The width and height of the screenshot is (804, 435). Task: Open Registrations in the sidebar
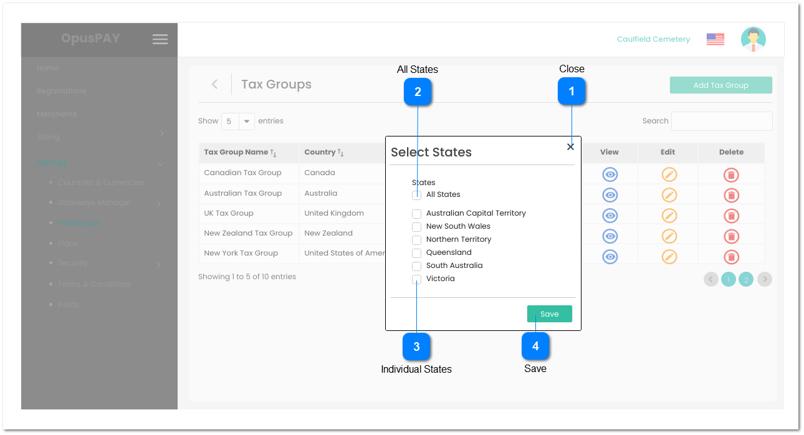62,91
